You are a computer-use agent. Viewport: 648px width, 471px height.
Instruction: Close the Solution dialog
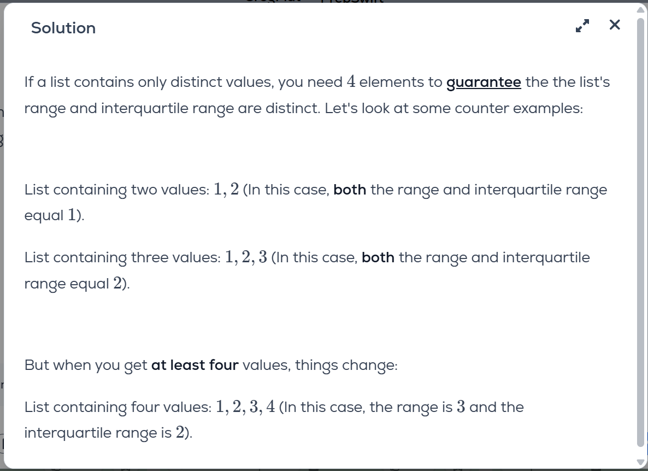(615, 25)
